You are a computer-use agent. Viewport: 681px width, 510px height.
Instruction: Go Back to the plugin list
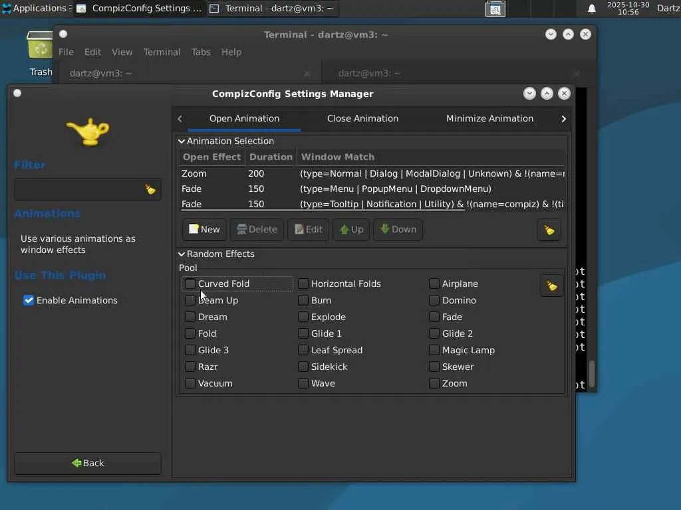coord(88,463)
